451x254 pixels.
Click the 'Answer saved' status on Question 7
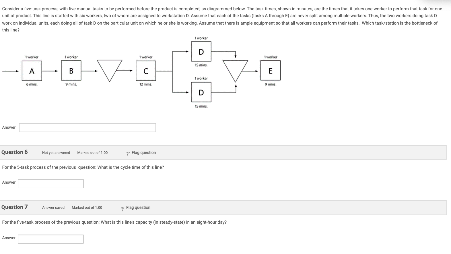tap(53, 207)
